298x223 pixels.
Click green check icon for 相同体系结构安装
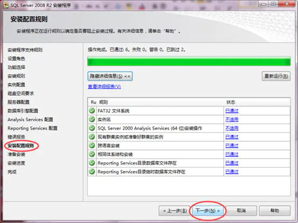pos(92,154)
